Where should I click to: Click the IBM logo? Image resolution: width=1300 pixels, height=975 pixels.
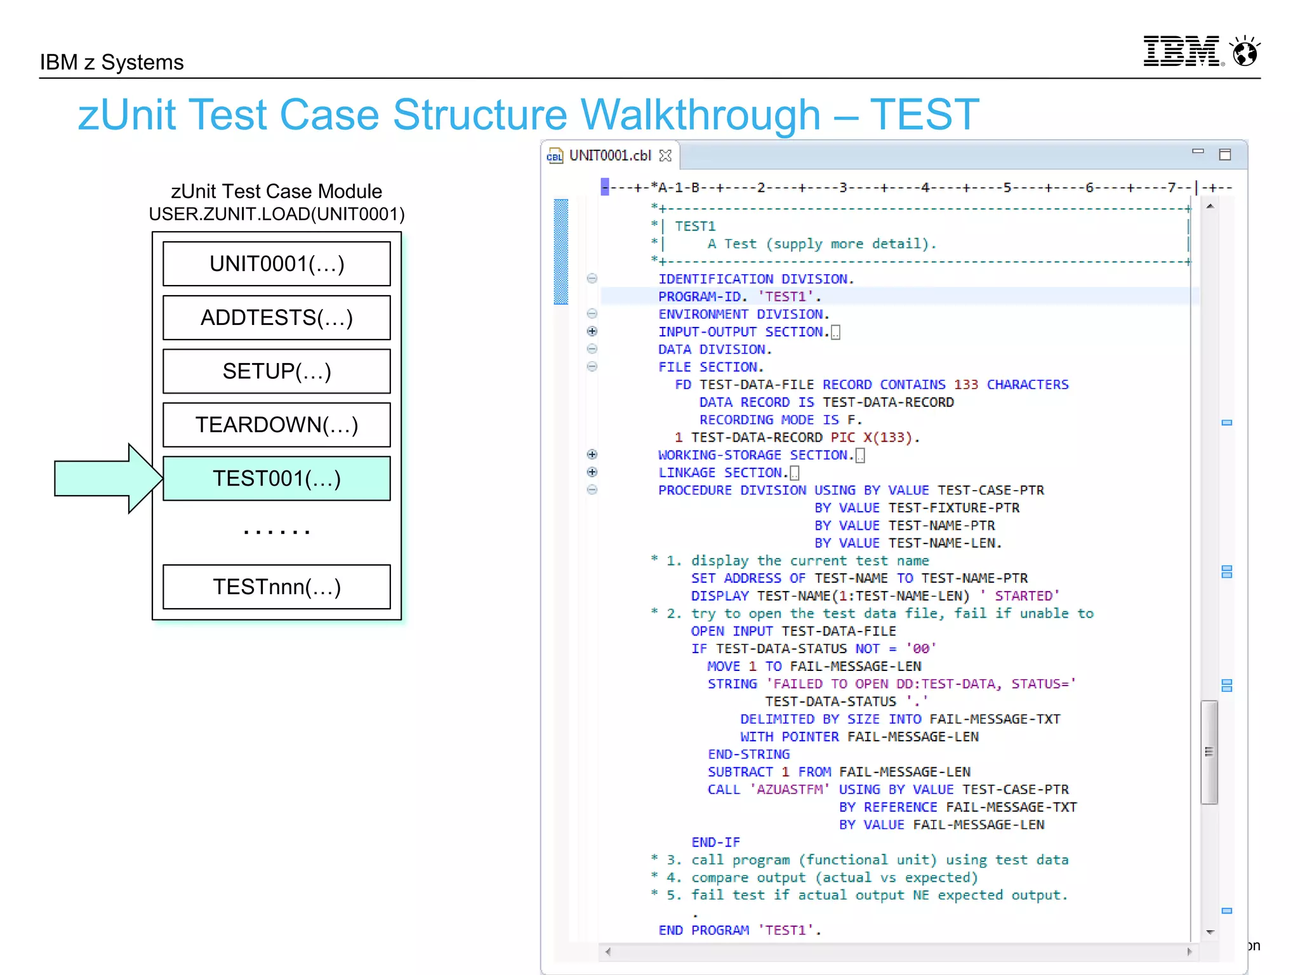click(x=1183, y=51)
